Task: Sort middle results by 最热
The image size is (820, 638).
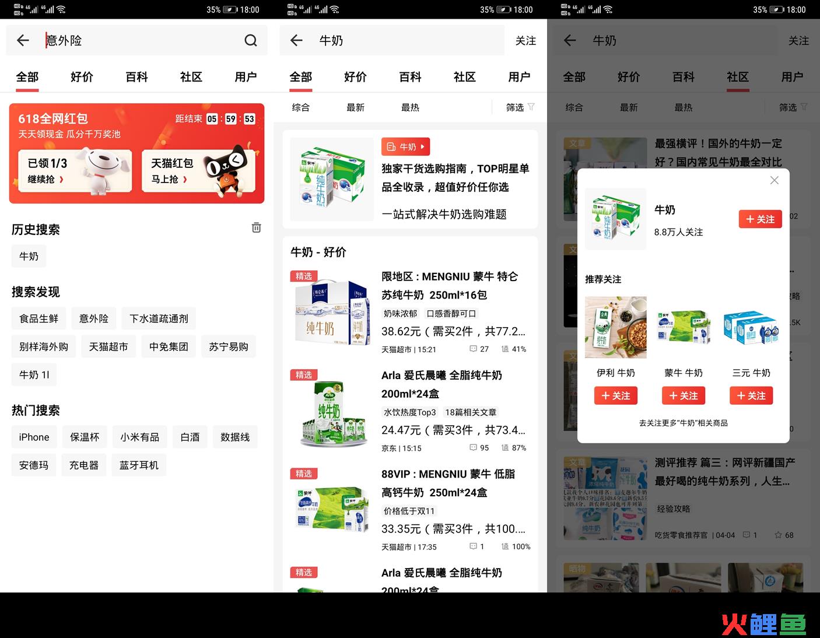Action: (x=410, y=107)
